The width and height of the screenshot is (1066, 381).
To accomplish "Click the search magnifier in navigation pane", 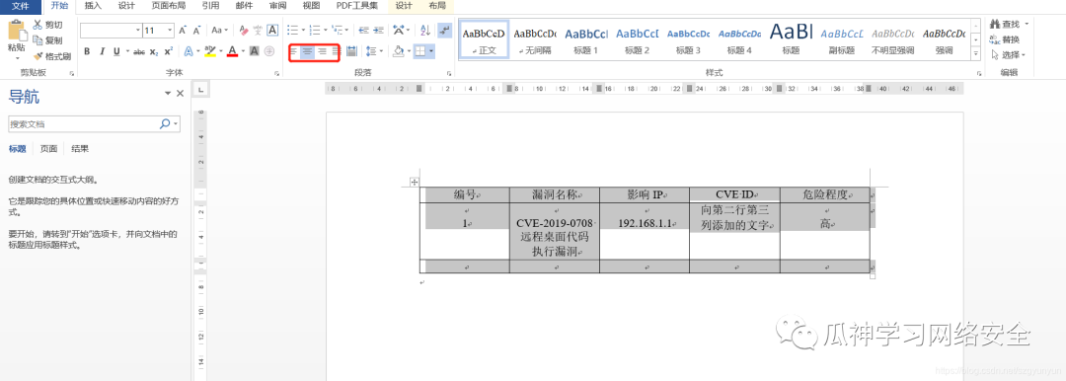I will click(165, 124).
